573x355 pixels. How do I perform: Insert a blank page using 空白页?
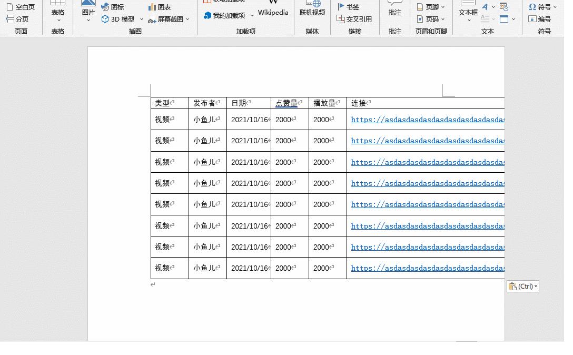[20, 7]
